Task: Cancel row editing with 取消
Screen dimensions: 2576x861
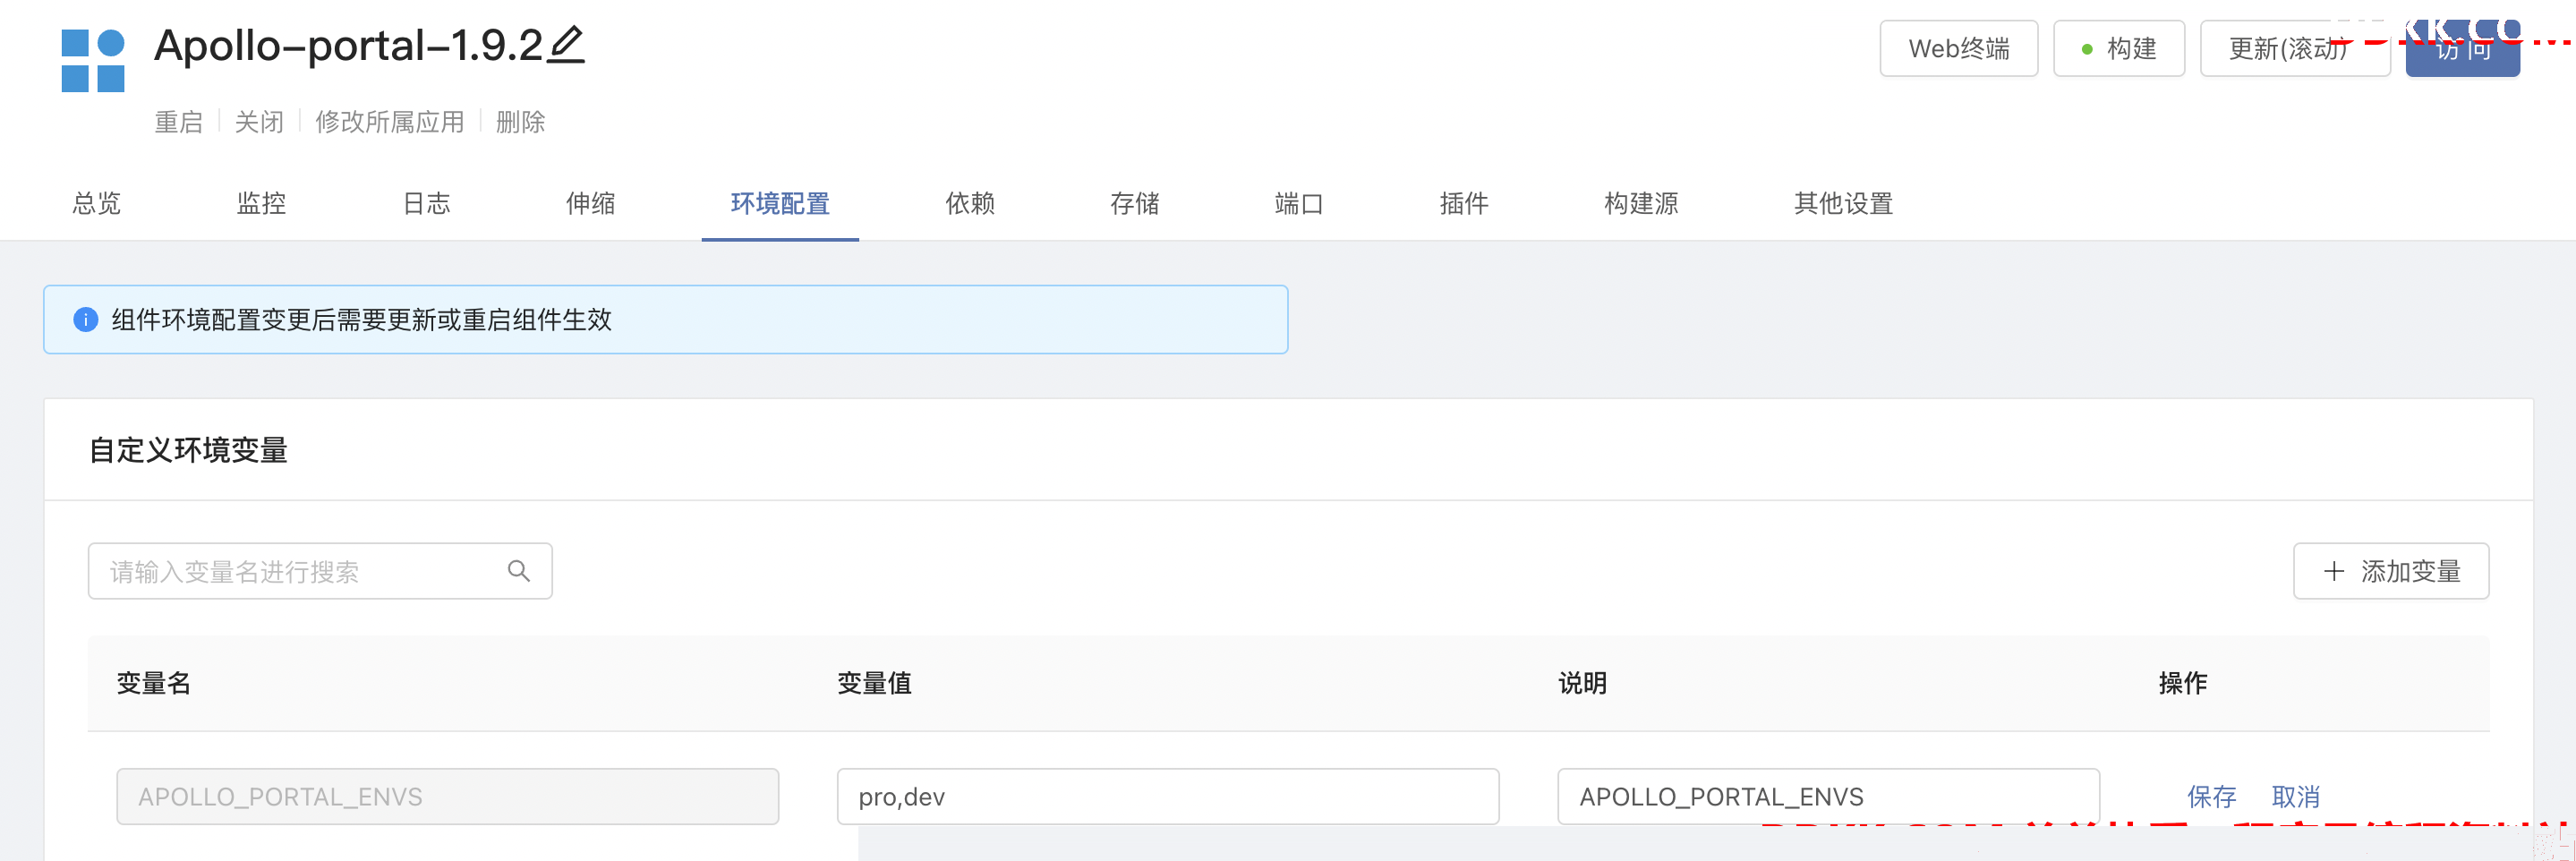Action: pos(2295,797)
